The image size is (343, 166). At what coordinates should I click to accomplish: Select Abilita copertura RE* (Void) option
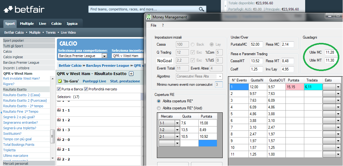pos(159,108)
